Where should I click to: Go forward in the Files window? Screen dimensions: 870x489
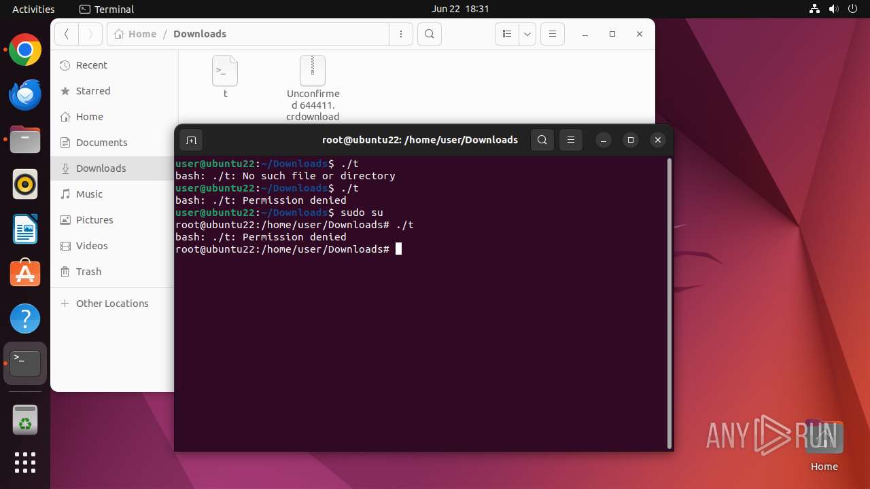pyautogui.click(x=90, y=34)
